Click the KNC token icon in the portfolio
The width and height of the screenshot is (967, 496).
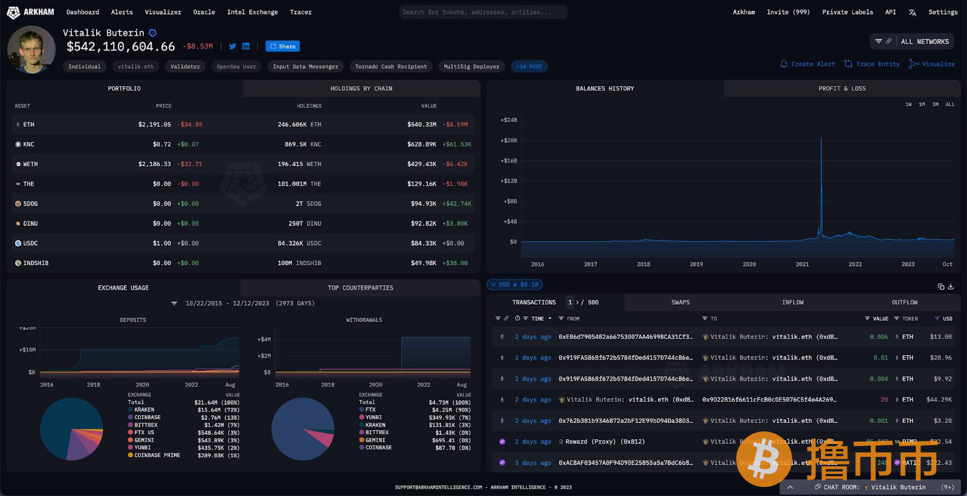[x=18, y=144]
